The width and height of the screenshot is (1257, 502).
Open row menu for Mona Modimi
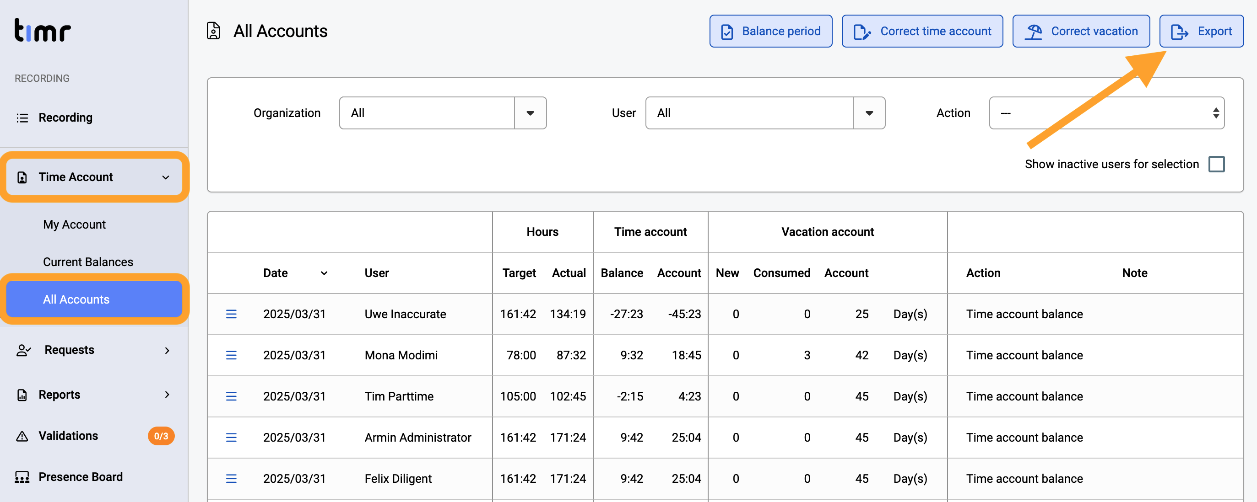(x=231, y=355)
